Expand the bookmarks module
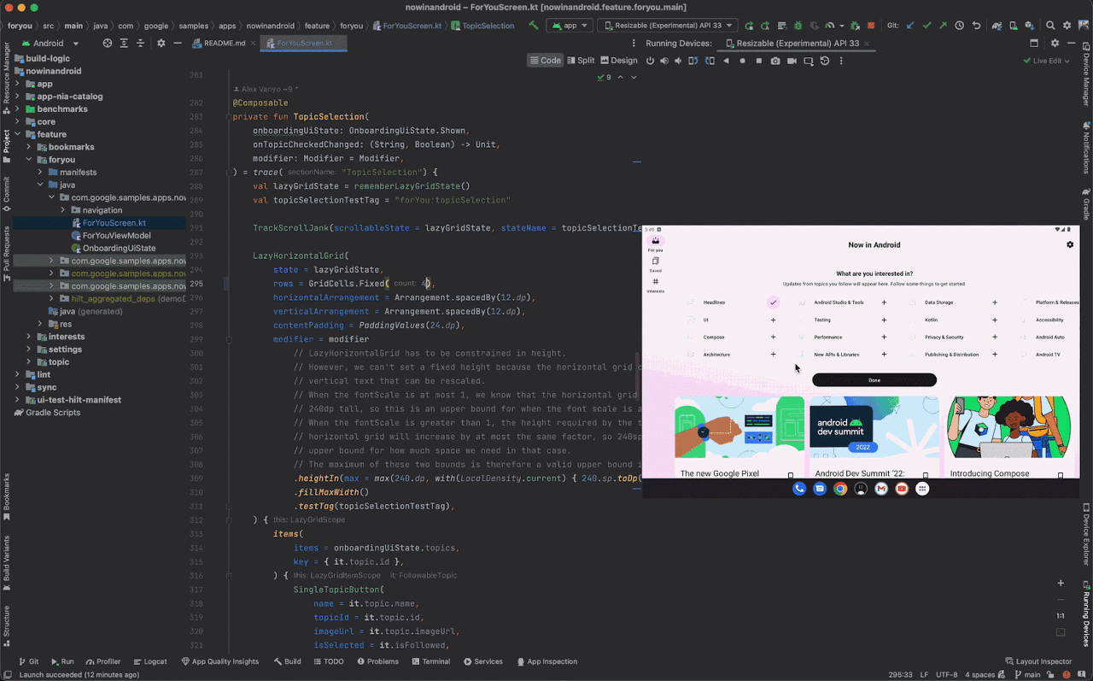The image size is (1093, 681). [x=28, y=147]
